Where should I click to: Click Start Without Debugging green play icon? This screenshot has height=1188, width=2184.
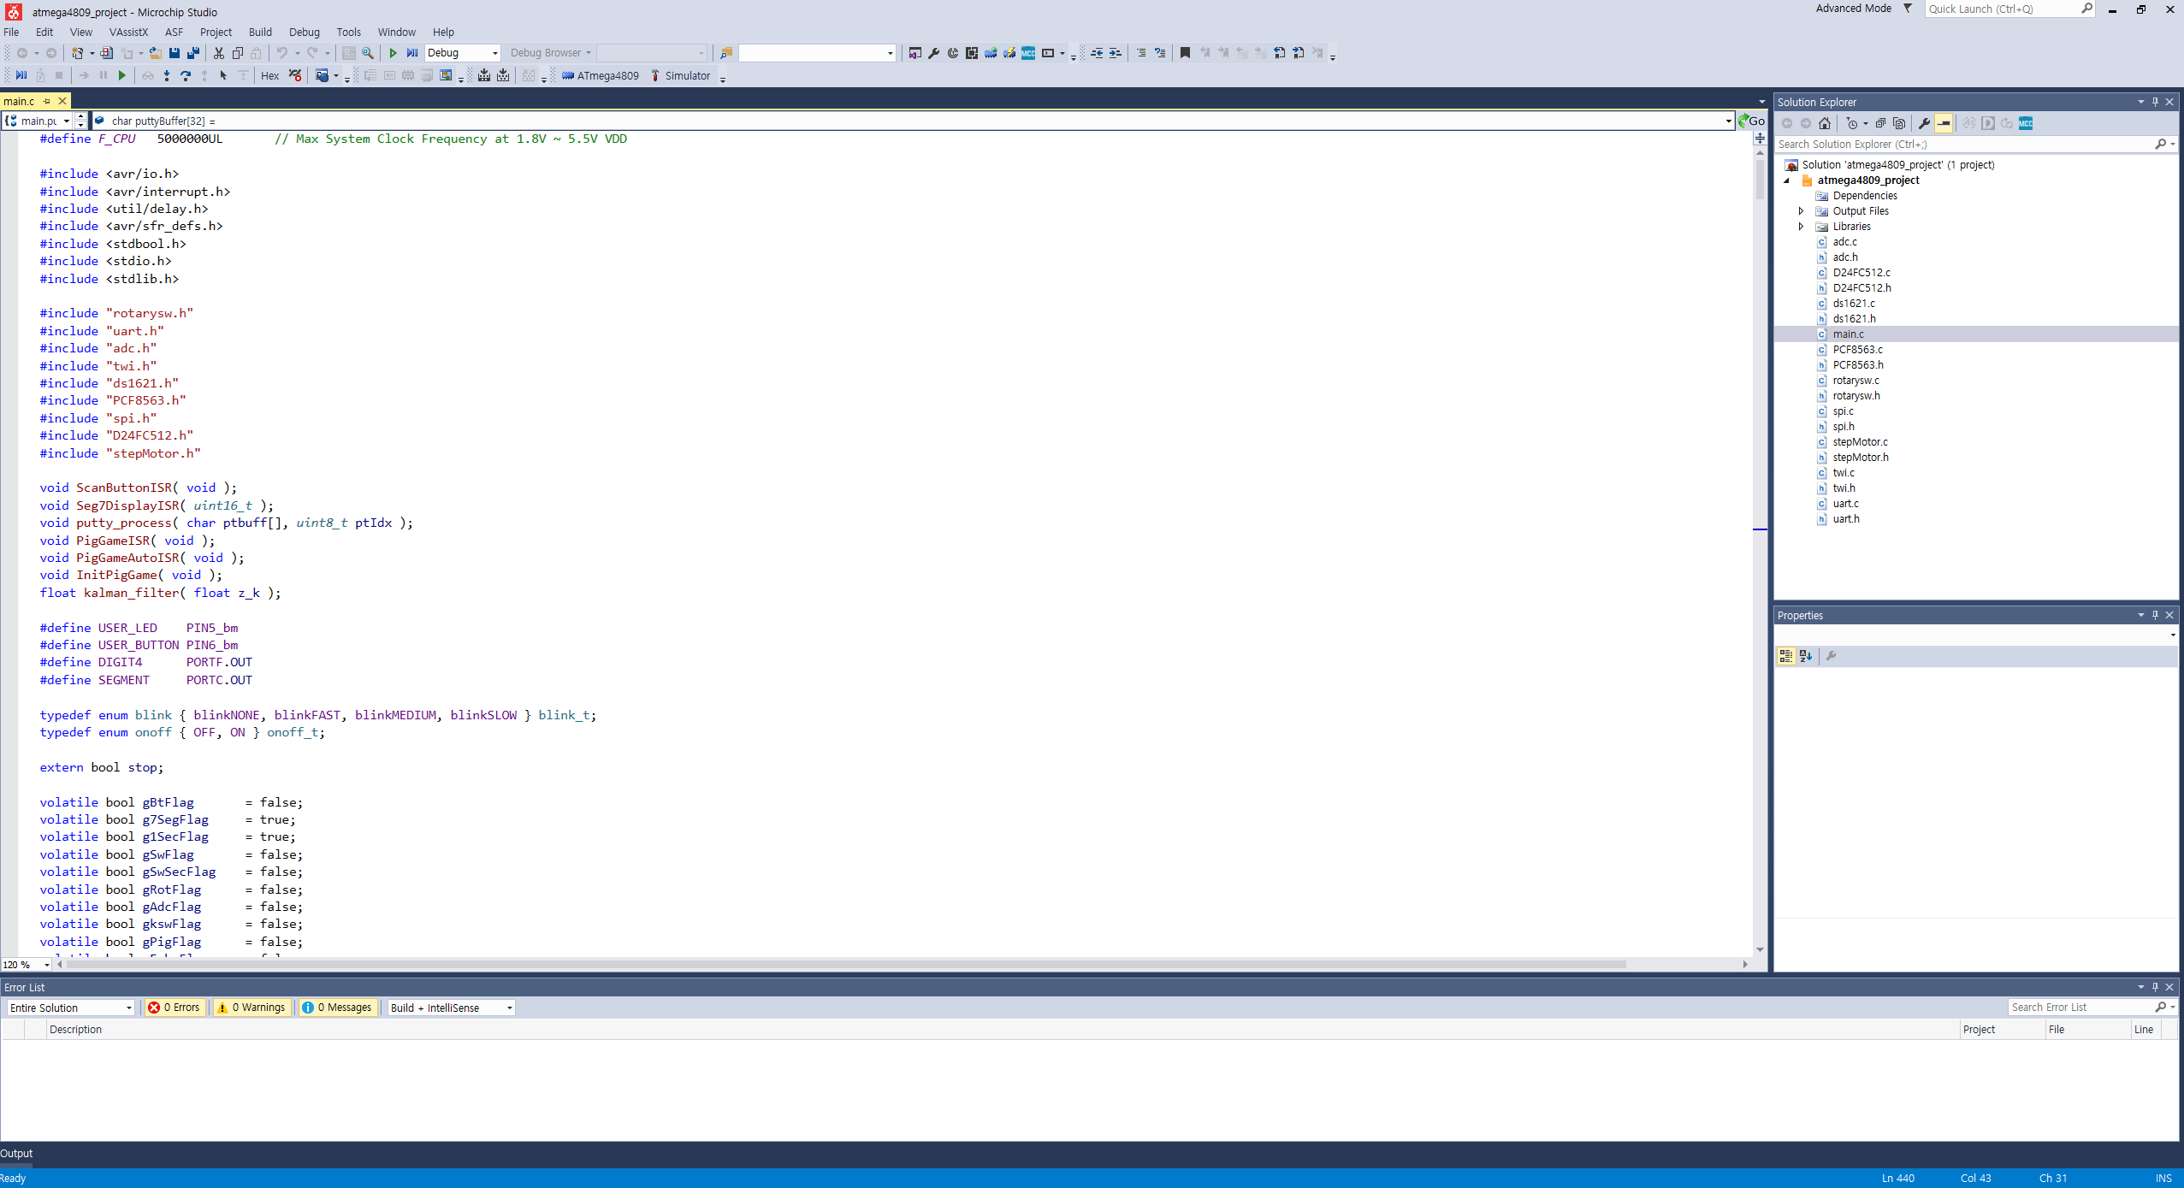point(393,53)
